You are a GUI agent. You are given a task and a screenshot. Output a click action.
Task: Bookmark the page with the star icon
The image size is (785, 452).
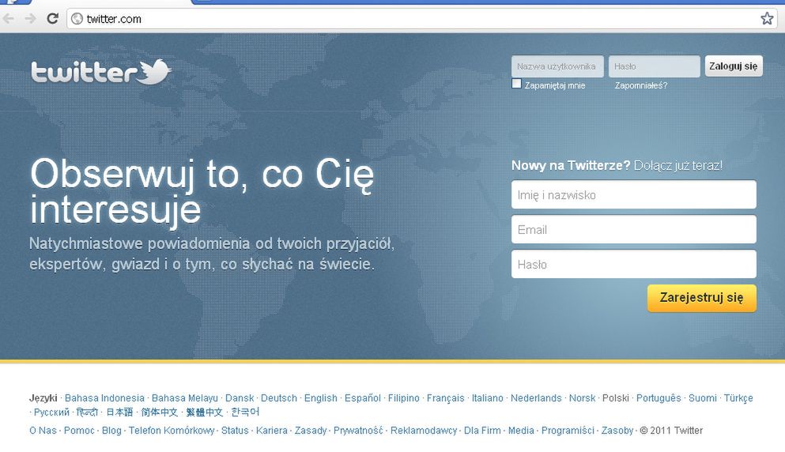pyautogui.click(x=767, y=19)
